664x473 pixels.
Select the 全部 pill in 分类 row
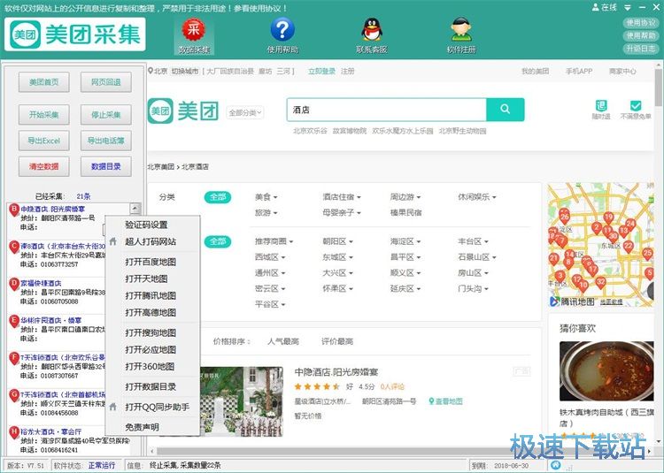217,197
